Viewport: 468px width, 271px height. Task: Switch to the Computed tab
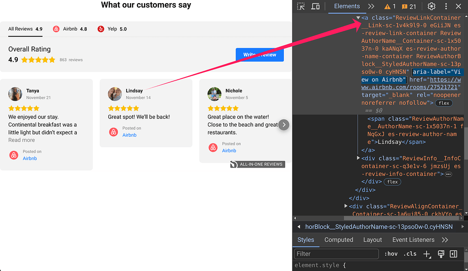[x=339, y=240]
